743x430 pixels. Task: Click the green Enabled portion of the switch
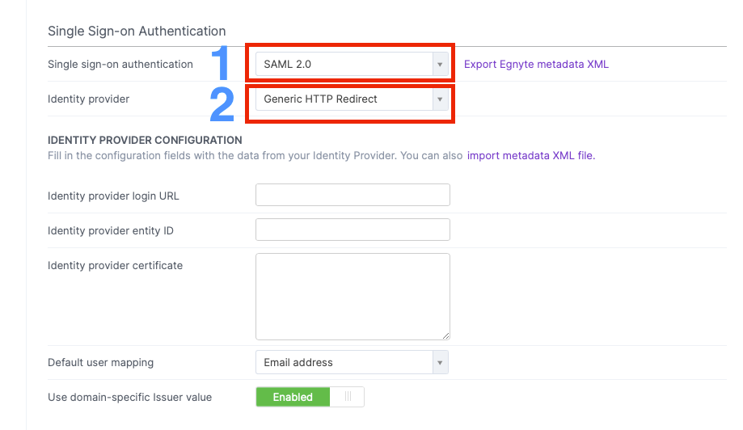point(293,397)
